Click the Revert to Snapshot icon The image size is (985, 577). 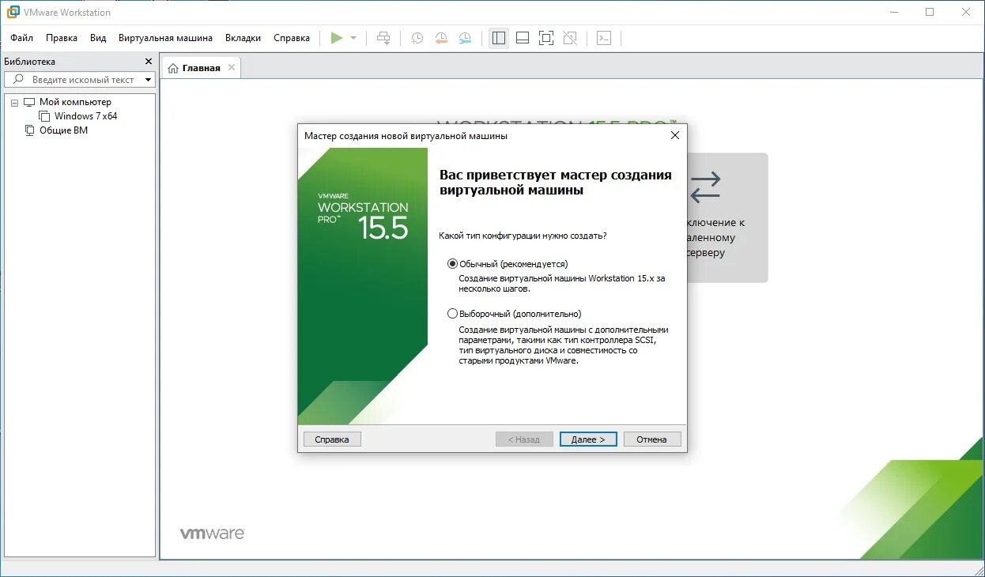[441, 38]
